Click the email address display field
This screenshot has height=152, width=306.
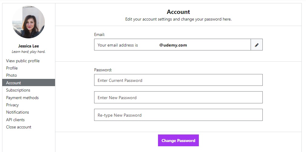[x=173, y=45]
